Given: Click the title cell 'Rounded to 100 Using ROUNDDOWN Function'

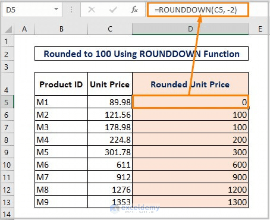Looking at the screenshot, I should click(x=142, y=54).
